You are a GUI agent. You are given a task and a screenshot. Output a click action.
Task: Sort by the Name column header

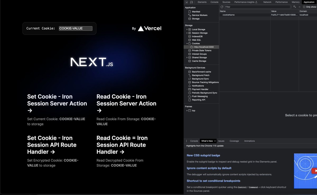245,11
